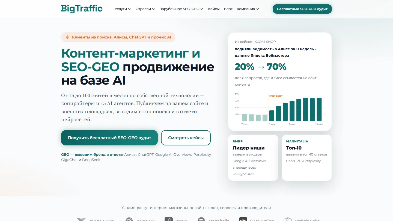Click the 70% label on the chart axis
393x221 pixels.
237,94
